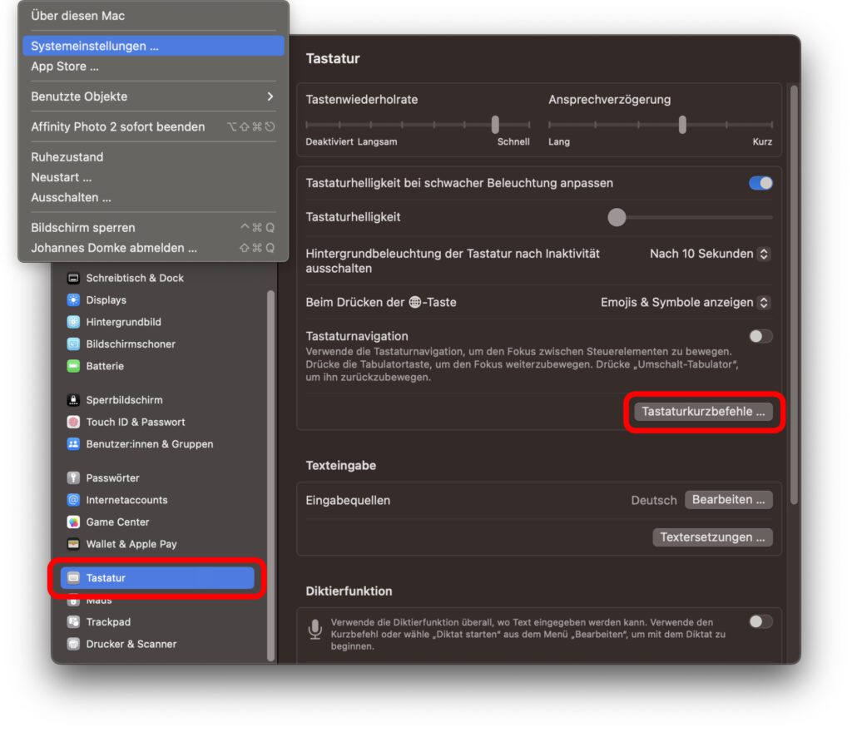This screenshot has height=732, width=852.
Task: Enable the Tastaturnavigation switch
Action: click(760, 336)
